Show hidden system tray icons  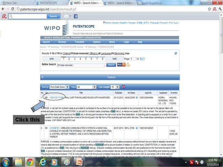pos(186,162)
